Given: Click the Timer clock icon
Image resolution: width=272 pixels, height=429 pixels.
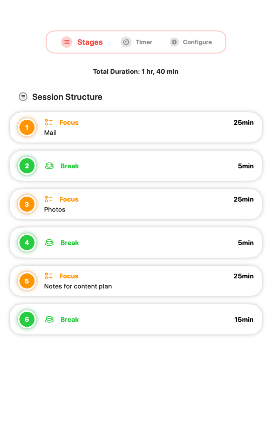Looking at the screenshot, I should coord(126,42).
